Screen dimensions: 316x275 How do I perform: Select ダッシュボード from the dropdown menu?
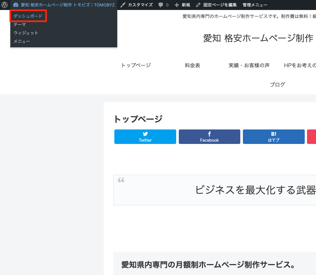coord(28,16)
